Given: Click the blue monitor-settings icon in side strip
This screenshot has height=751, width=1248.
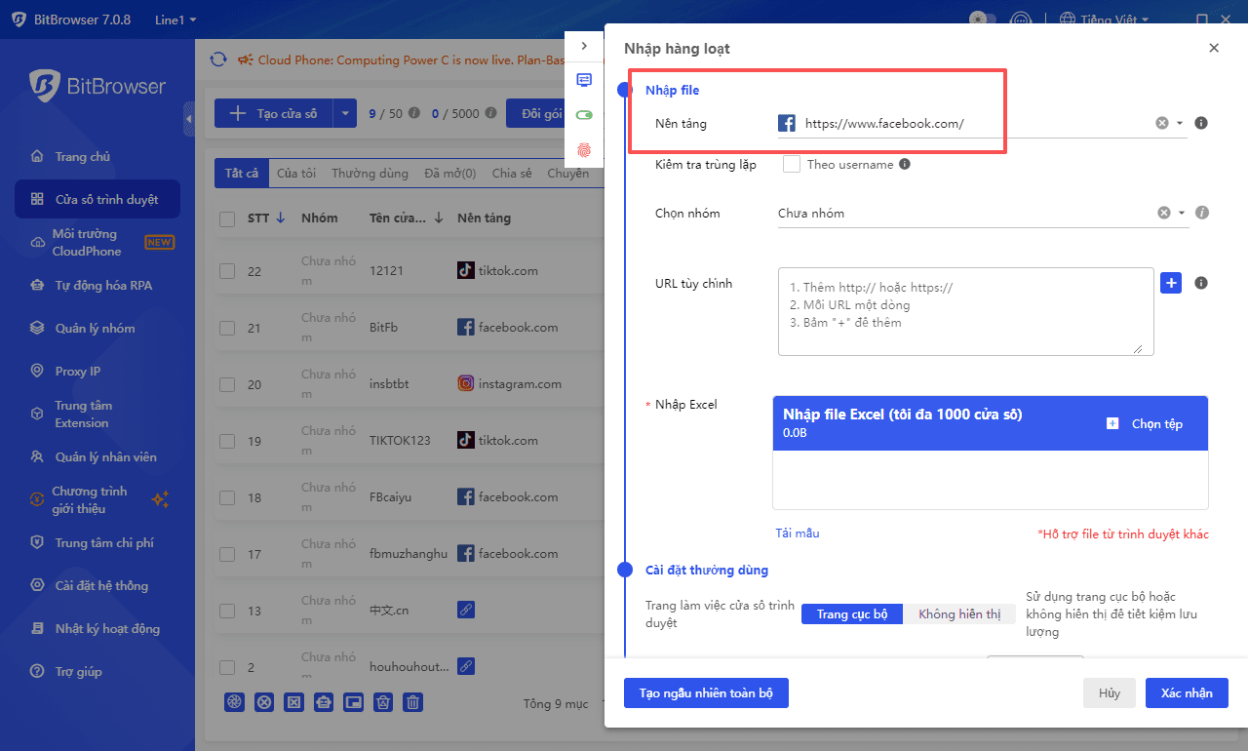Looking at the screenshot, I should 584,80.
